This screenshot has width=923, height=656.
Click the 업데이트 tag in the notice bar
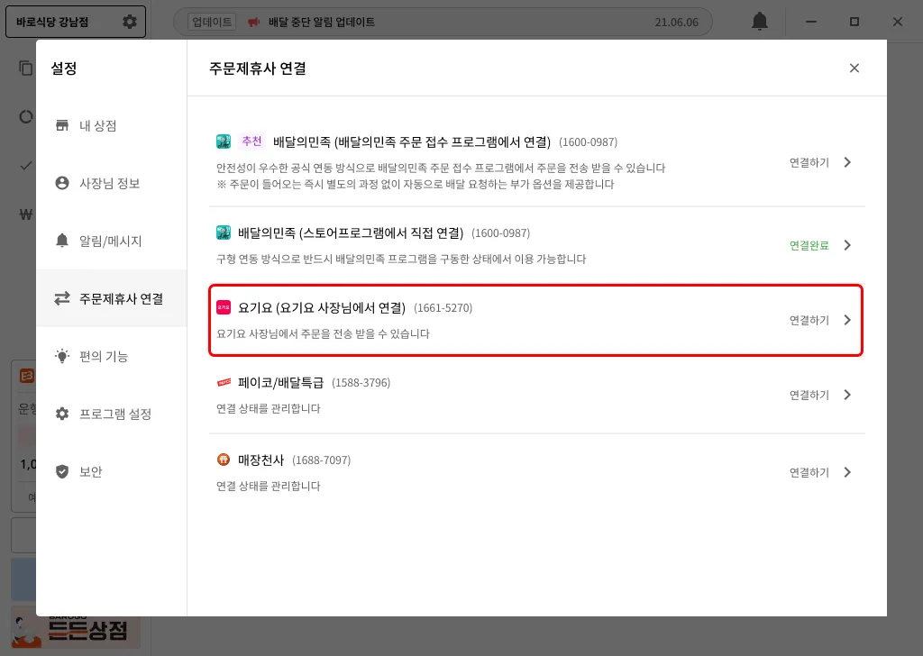[x=212, y=22]
